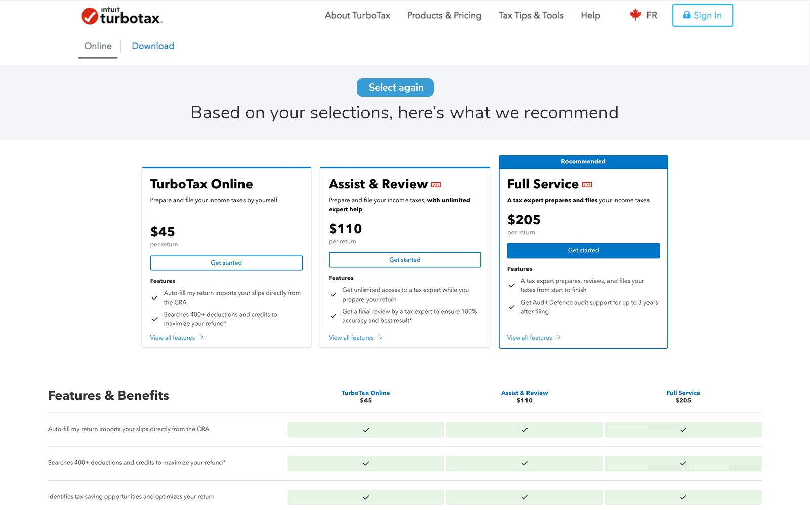The image size is (810, 510).
Task: Select the Online tab
Action: tap(98, 46)
